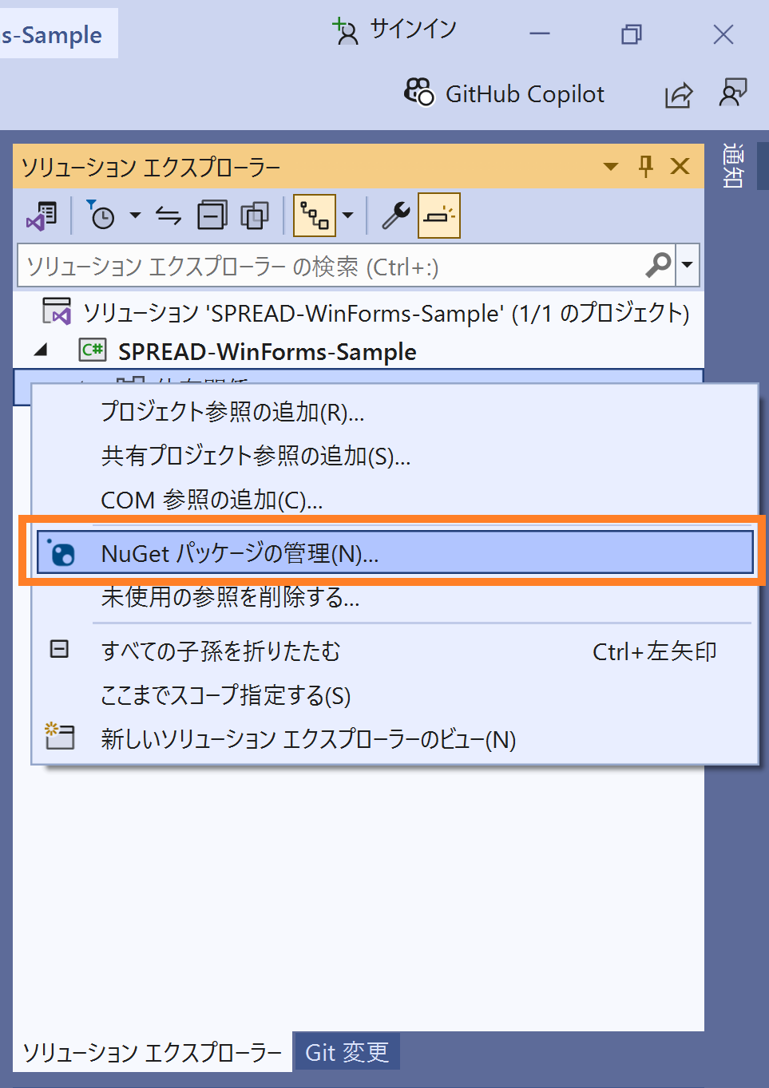The width and height of the screenshot is (769, 1088).
Task: Switch views using the solution/folder icon
Action: click(x=42, y=216)
